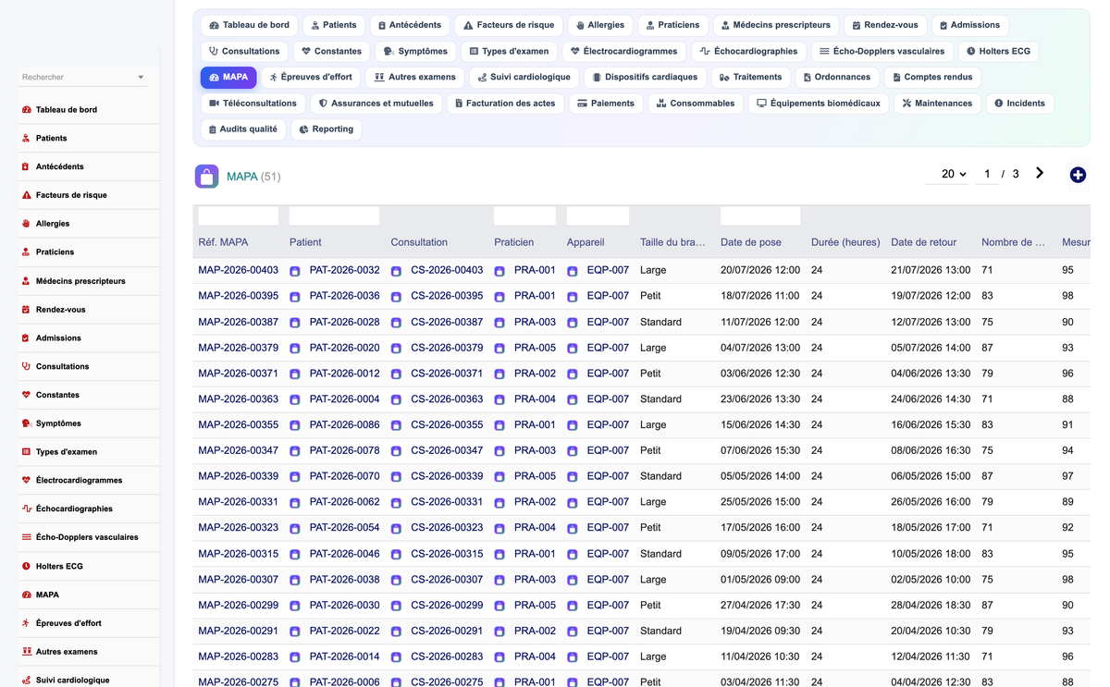Click the Médecins prescripteurs sidebar icon
1110x687 pixels.
pos(26,281)
